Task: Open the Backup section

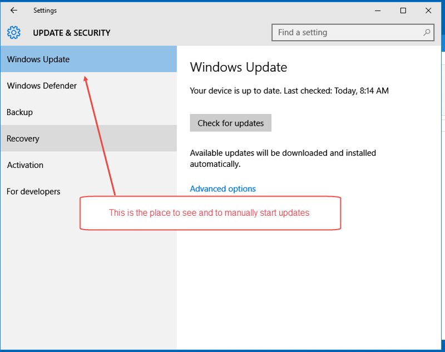Action: pyautogui.click(x=88, y=112)
